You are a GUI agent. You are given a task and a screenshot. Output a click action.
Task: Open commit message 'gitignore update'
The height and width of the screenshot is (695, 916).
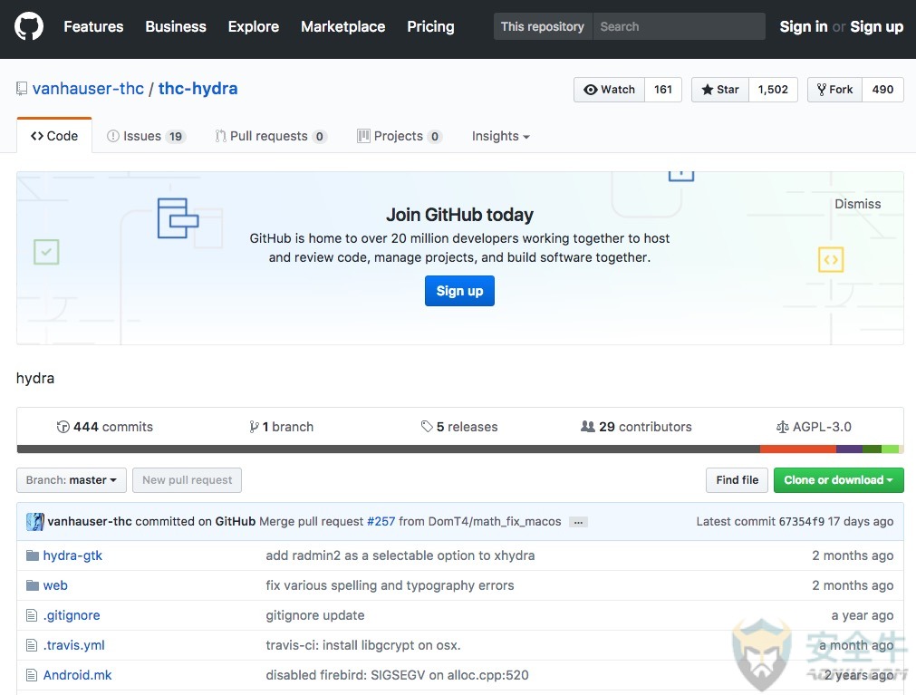click(x=315, y=615)
